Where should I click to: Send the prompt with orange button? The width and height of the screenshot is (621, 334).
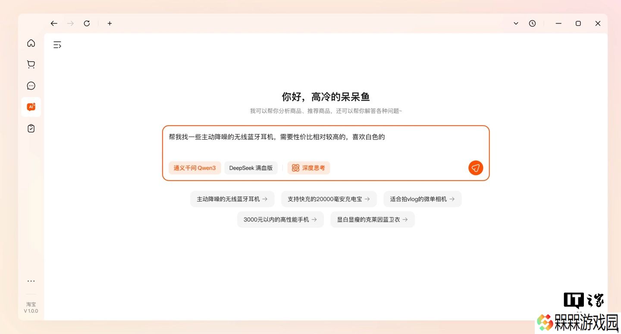click(476, 168)
